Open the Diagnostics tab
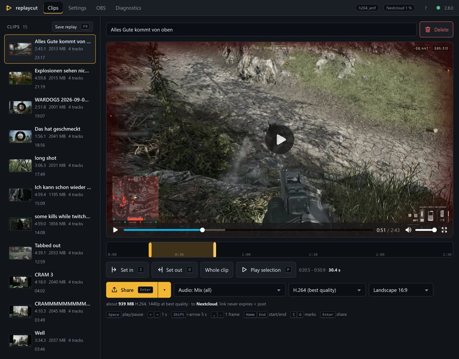The width and height of the screenshot is (459, 359). tap(128, 8)
